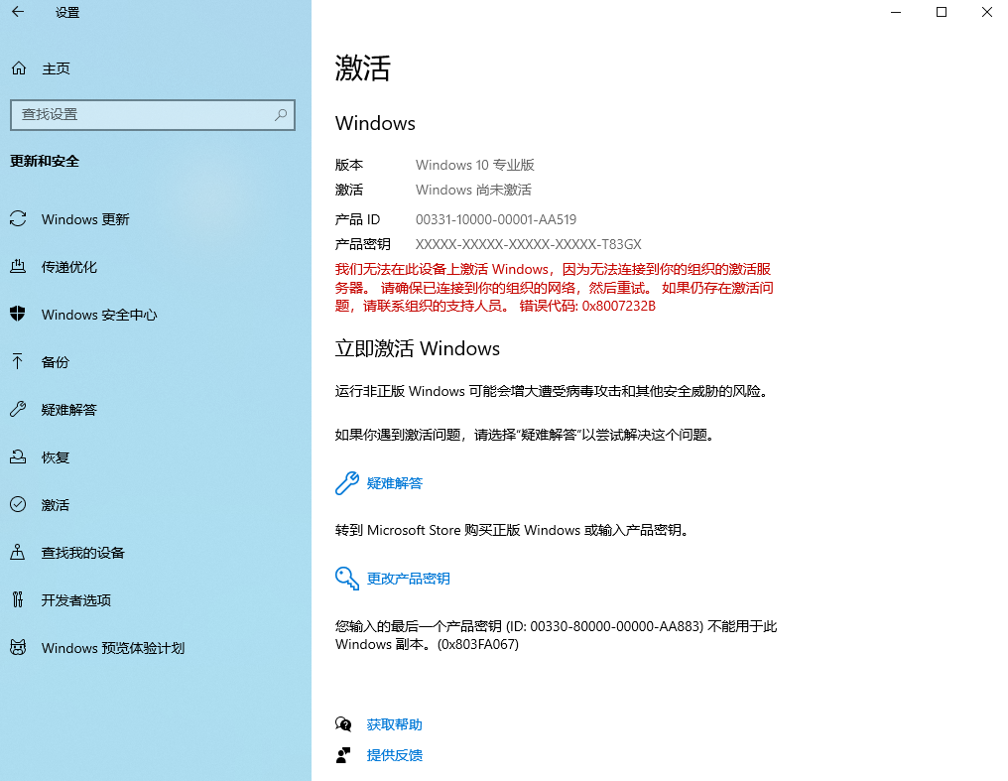
Task: Click the Windows 尚未激活 status text
Action: (x=473, y=190)
